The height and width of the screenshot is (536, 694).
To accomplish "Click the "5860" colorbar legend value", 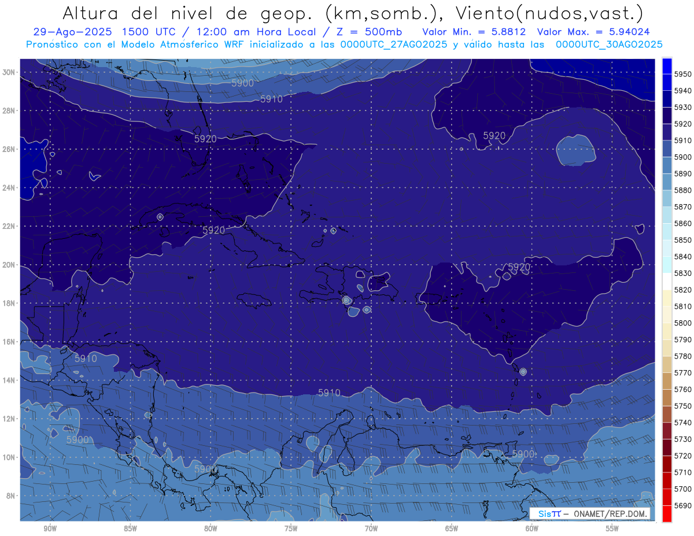I will pyautogui.click(x=682, y=223).
